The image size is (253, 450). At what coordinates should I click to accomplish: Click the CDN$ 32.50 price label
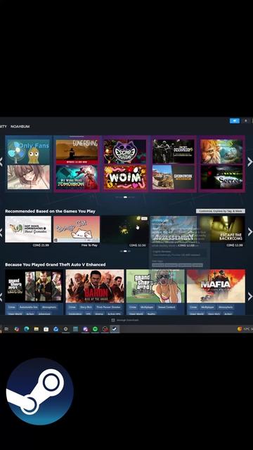pyautogui.click(x=138, y=245)
